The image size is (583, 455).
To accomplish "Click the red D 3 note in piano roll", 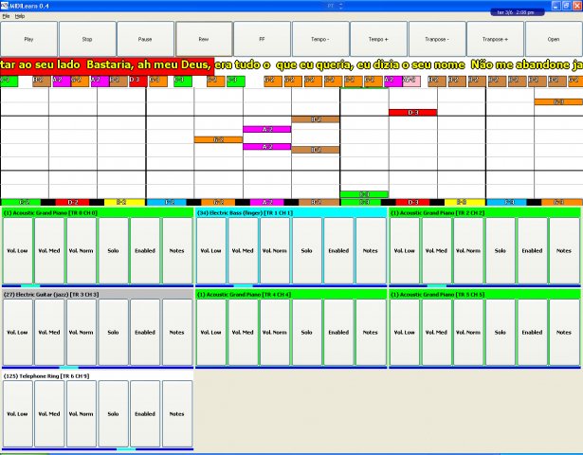I will [x=413, y=112].
